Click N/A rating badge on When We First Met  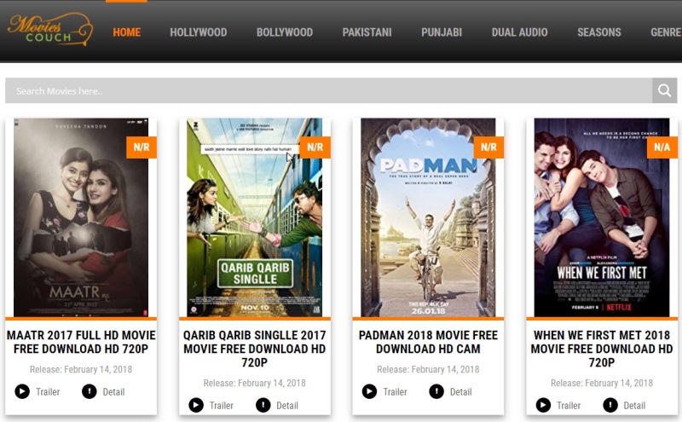coord(662,147)
